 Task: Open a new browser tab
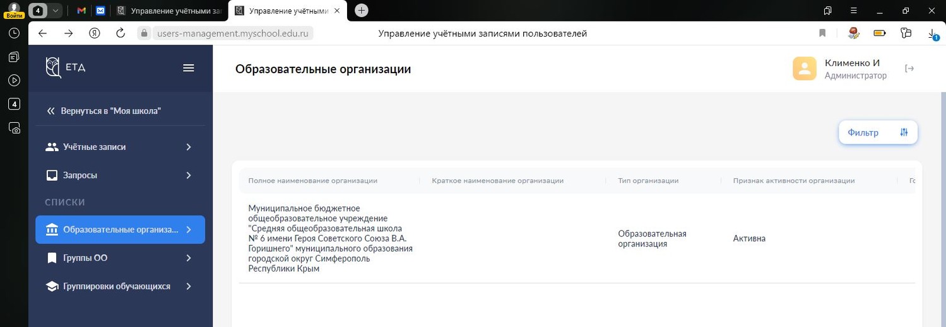click(361, 11)
